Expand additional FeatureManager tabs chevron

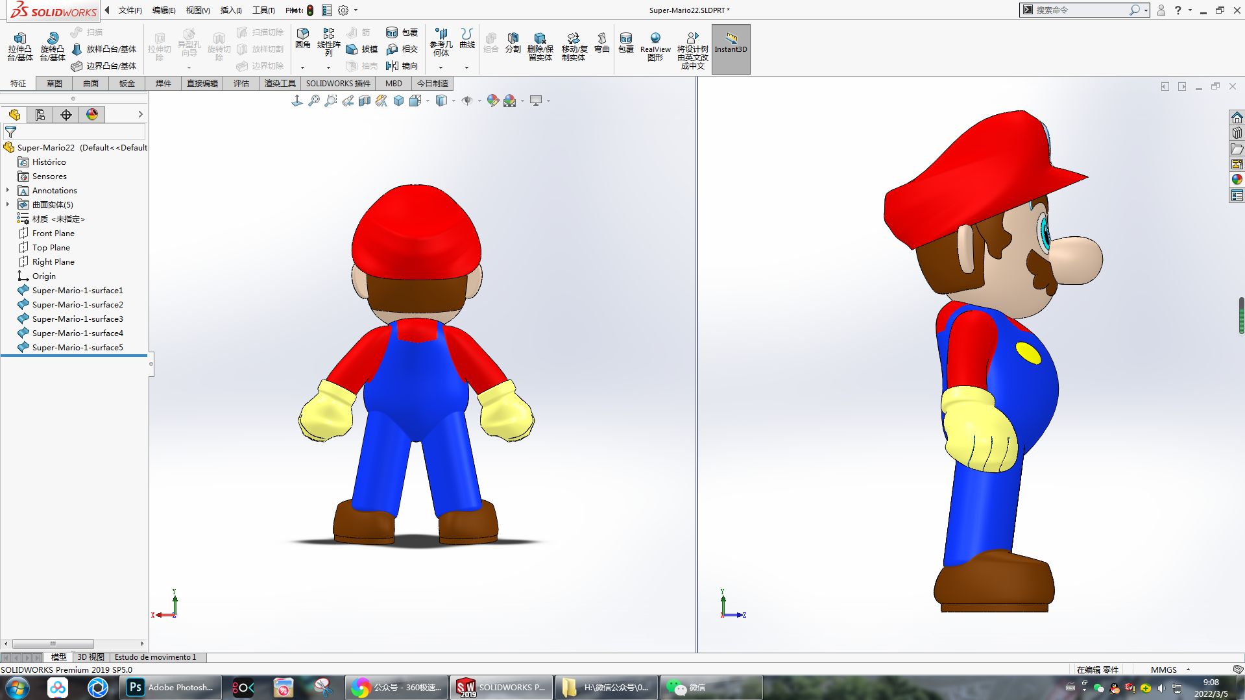pyautogui.click(x=140, y=115)
